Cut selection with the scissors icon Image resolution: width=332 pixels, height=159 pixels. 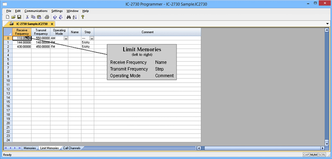pyautogui.click(x=27, y=17)
